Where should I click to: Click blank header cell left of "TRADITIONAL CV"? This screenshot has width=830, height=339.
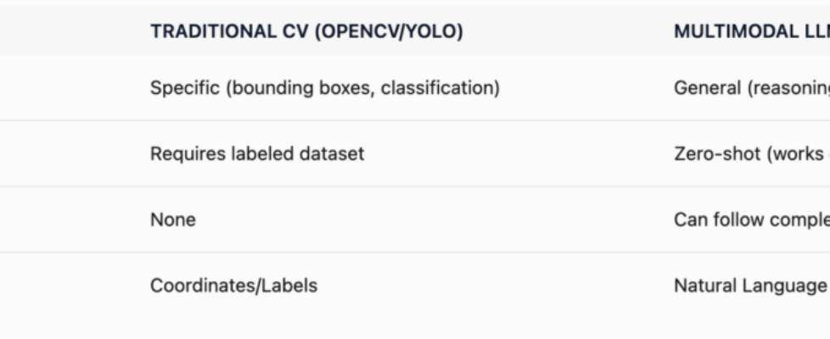(68, 31)
